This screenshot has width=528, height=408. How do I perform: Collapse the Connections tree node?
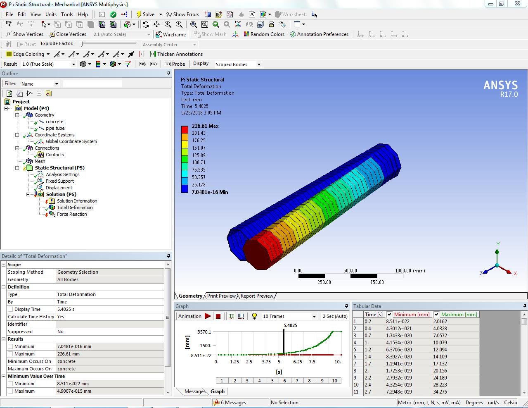point(17,148)
